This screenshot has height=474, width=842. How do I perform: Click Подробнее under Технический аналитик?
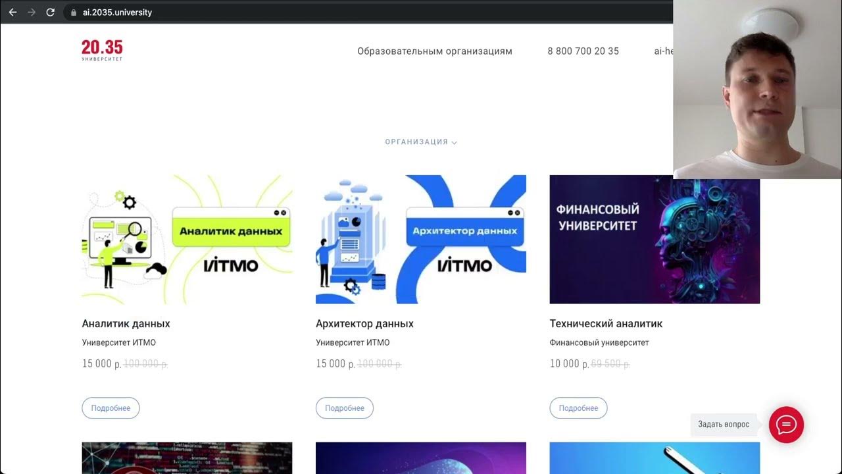(578, 408)
